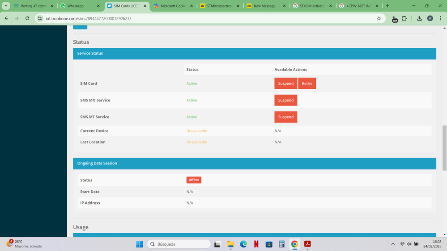
Task: Open Task View on the taskbar
Action: (217, 244)
